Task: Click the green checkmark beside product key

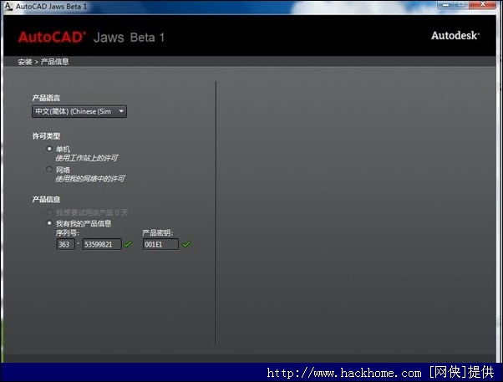Action: [186, 244]
